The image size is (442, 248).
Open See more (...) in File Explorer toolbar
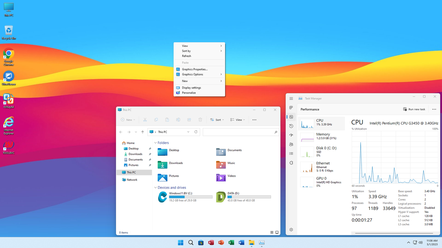[x=254, y=120]
